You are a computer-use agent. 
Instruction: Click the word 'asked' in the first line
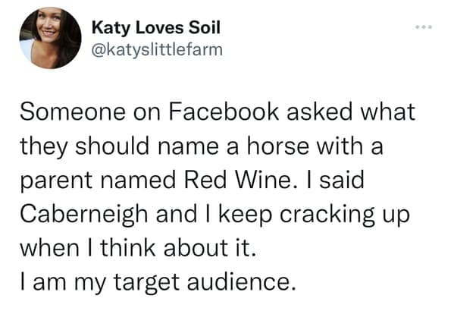pos(320,112)
